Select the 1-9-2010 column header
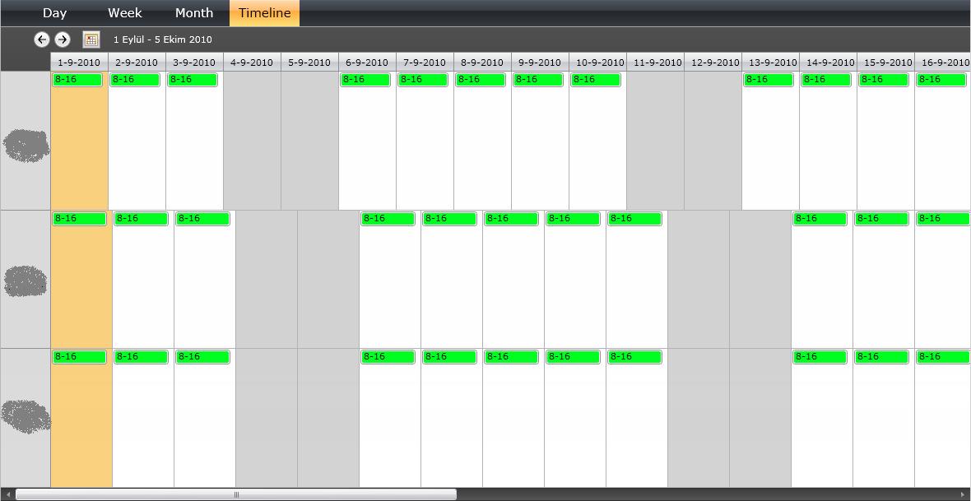This screenshot has width=971, height=501. [x=79, y=62]
